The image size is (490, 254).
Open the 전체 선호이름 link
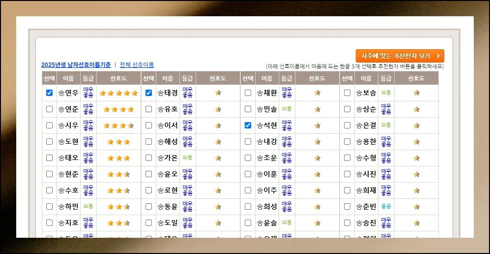pos(137,65)
